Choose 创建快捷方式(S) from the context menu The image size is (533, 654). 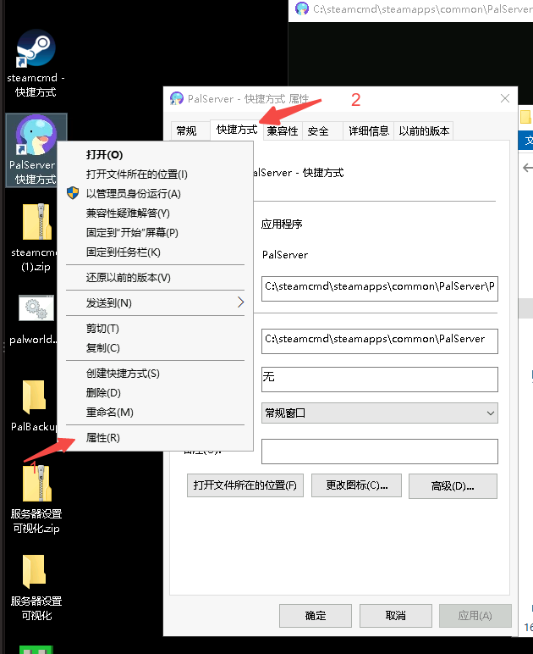point(155,373)
